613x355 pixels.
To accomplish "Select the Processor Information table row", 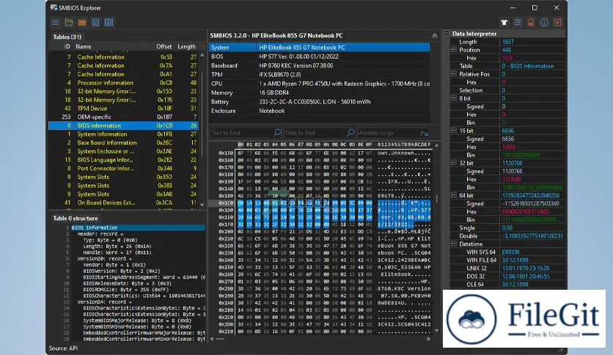I will [x=123, y=82].
